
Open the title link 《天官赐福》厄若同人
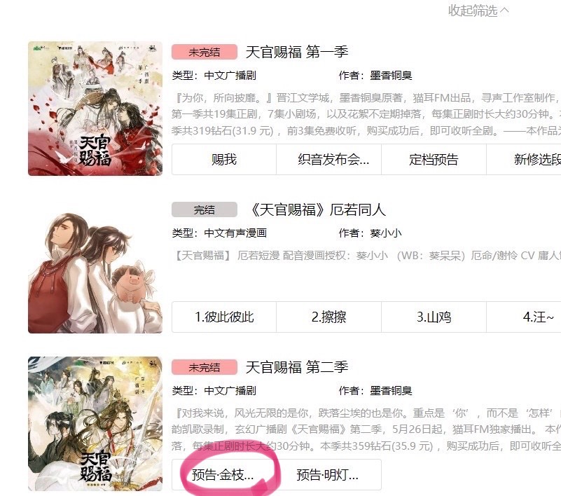[317, 209]
